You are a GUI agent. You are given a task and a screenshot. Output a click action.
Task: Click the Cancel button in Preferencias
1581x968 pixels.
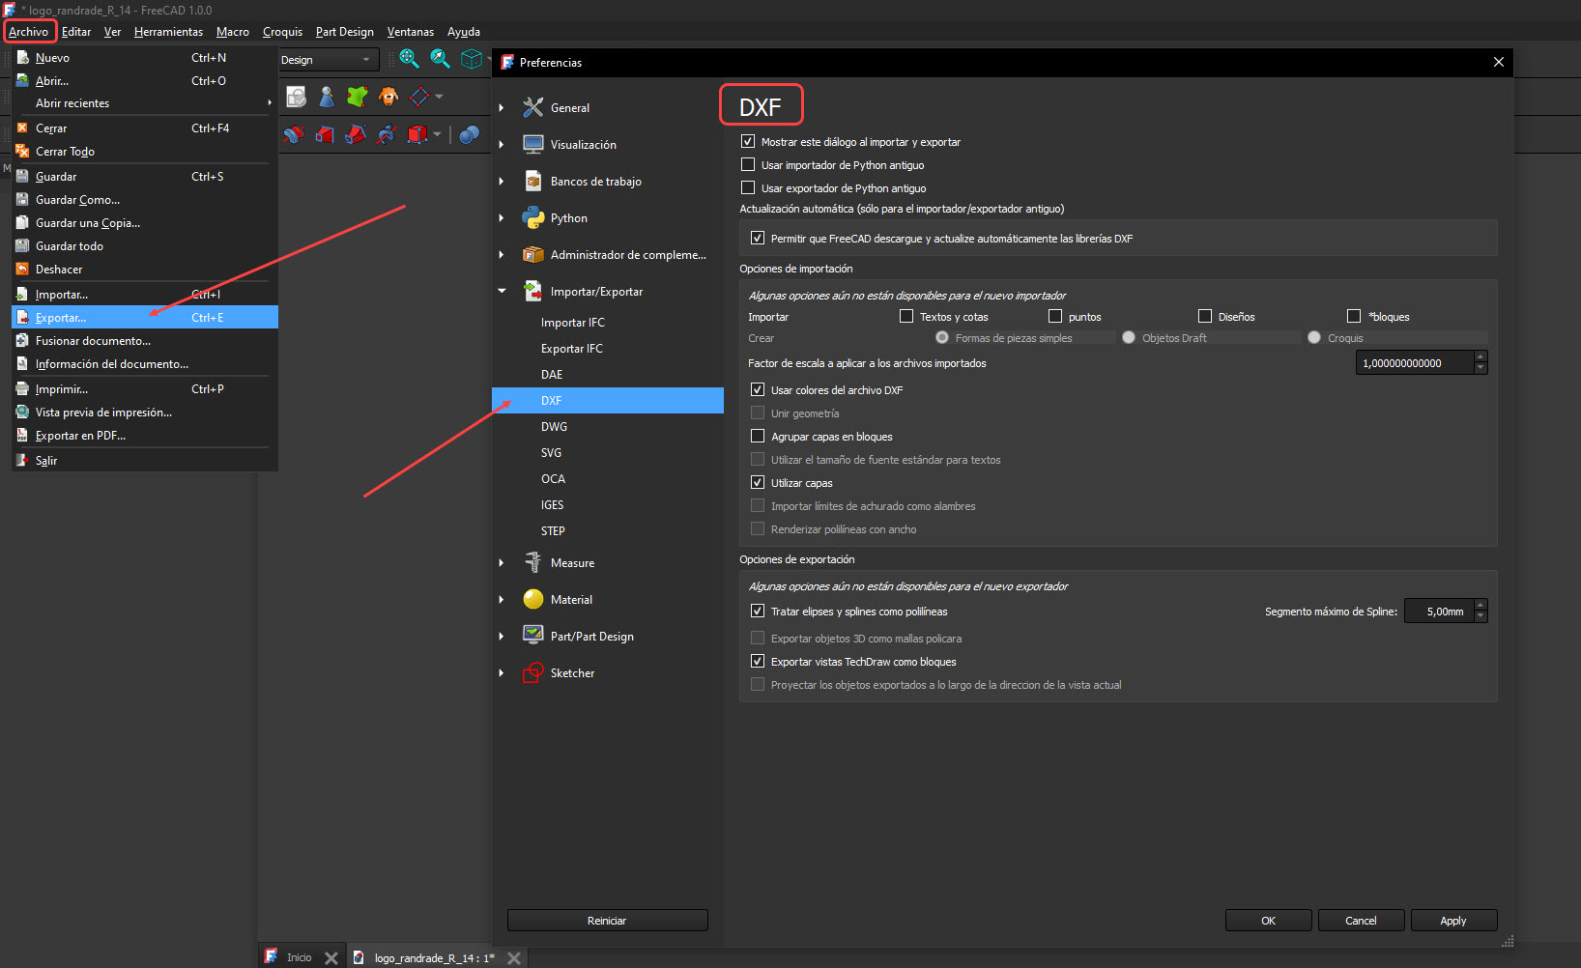coord(1361,921)
